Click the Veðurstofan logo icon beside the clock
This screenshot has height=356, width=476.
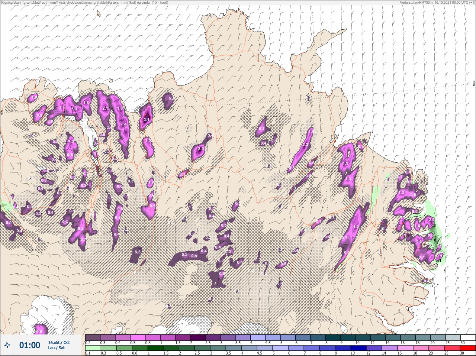7,345
